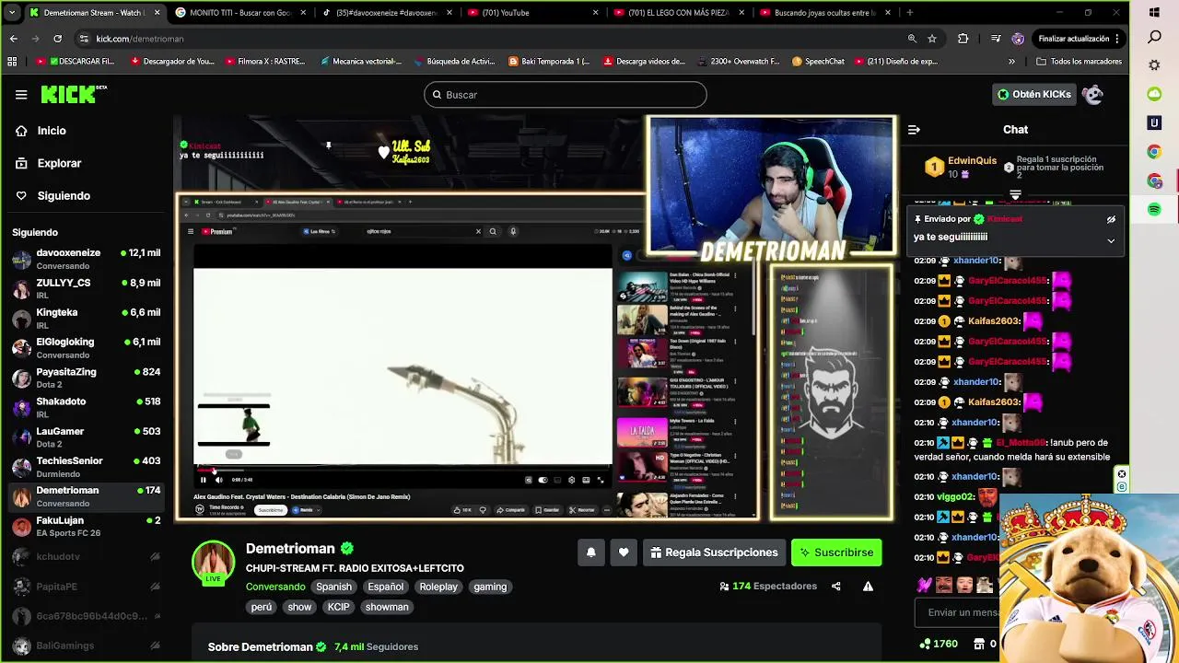
Task: Expand the pinned chat message chevron
Action: click(x=1111, y=241)
